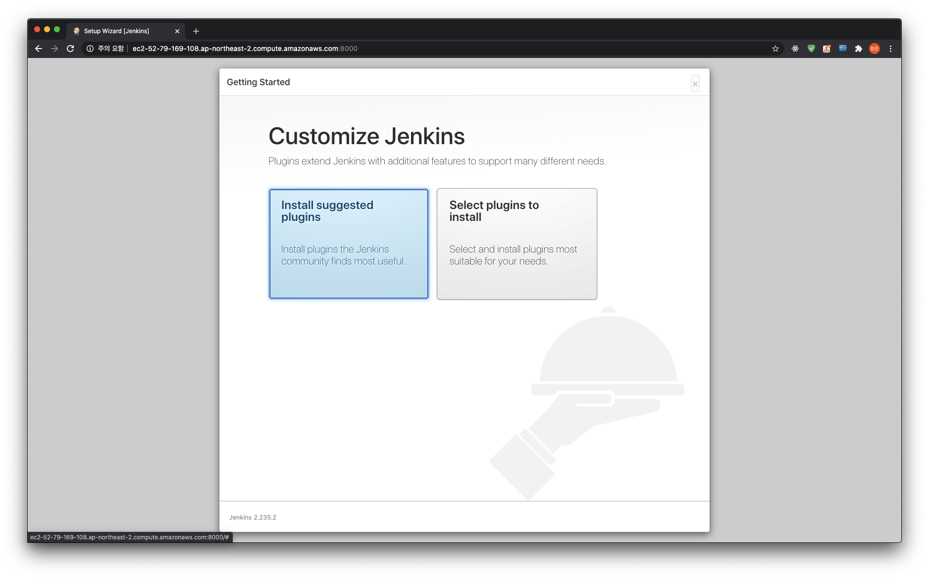Choose Install suggested plugins
This screenshot has width=929, height=579.
[x=349, y=244]
